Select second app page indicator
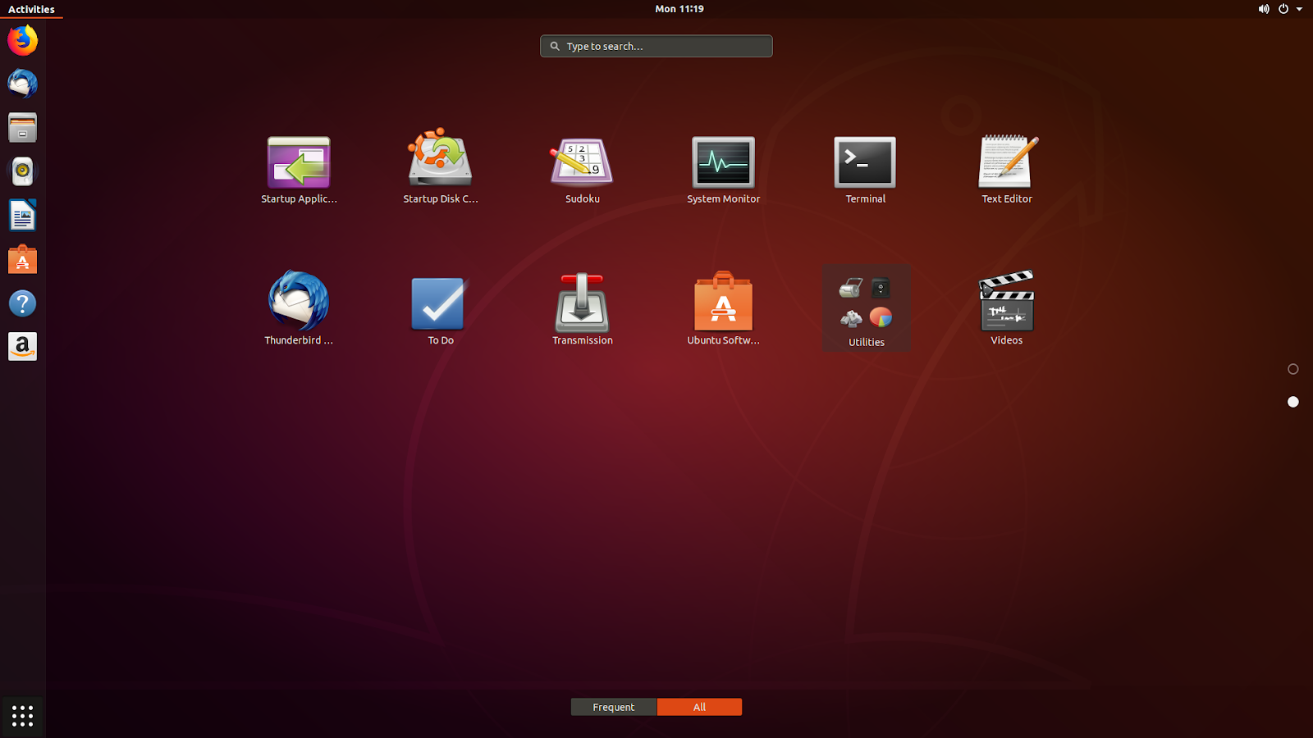The width and height of the screenshot is (1313, 738). click(1293, 402)
